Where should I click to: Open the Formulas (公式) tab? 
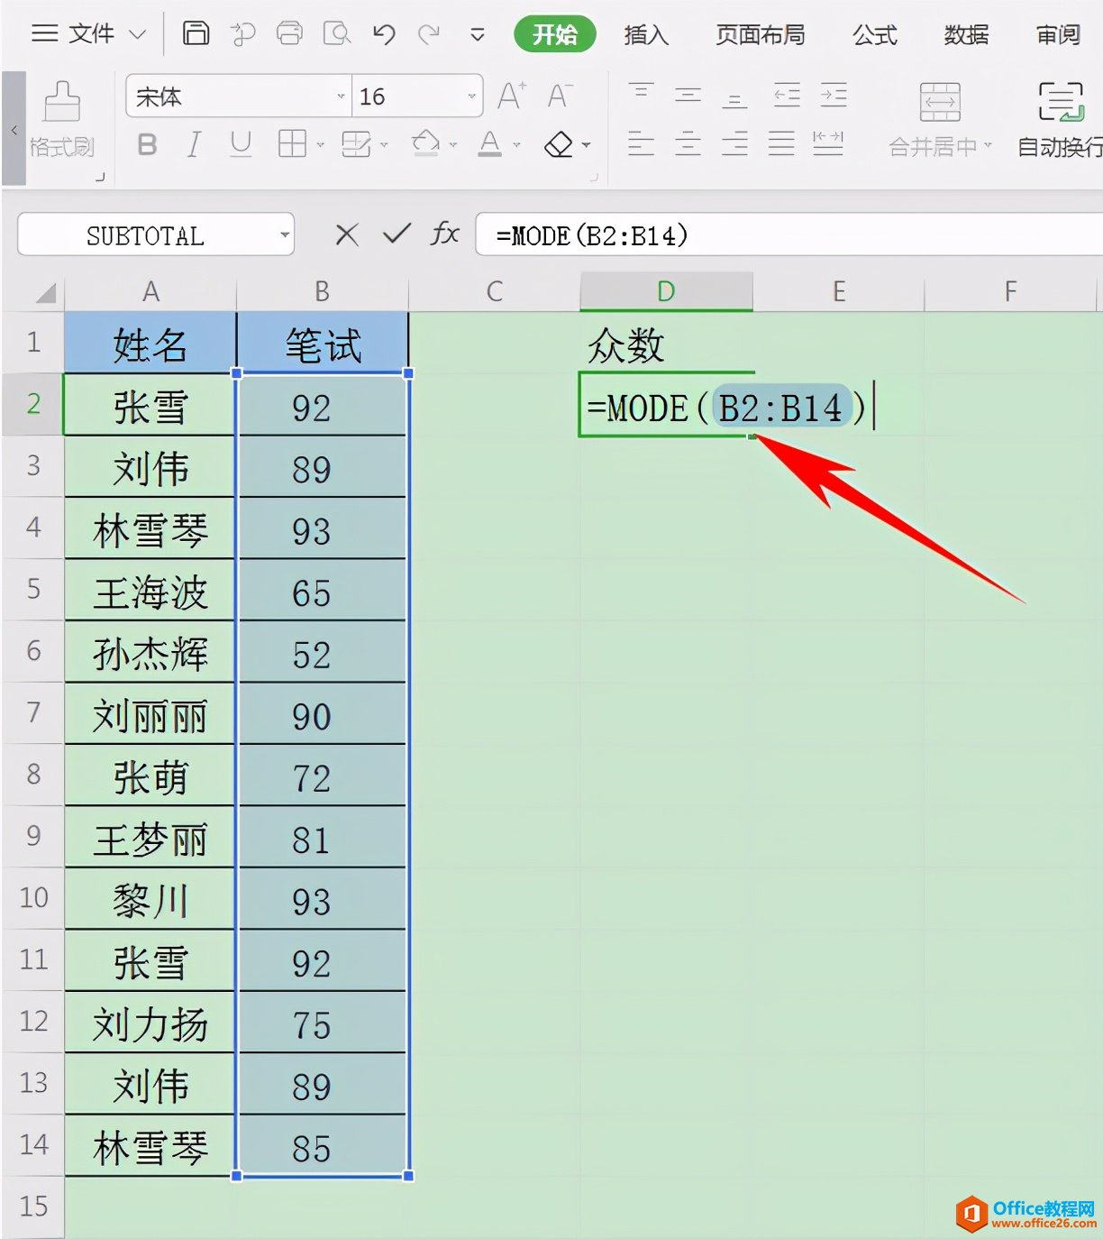point(875,35)
